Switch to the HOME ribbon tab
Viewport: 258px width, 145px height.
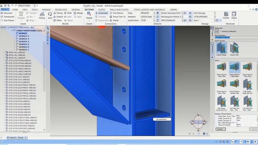[x=15, y=10]
